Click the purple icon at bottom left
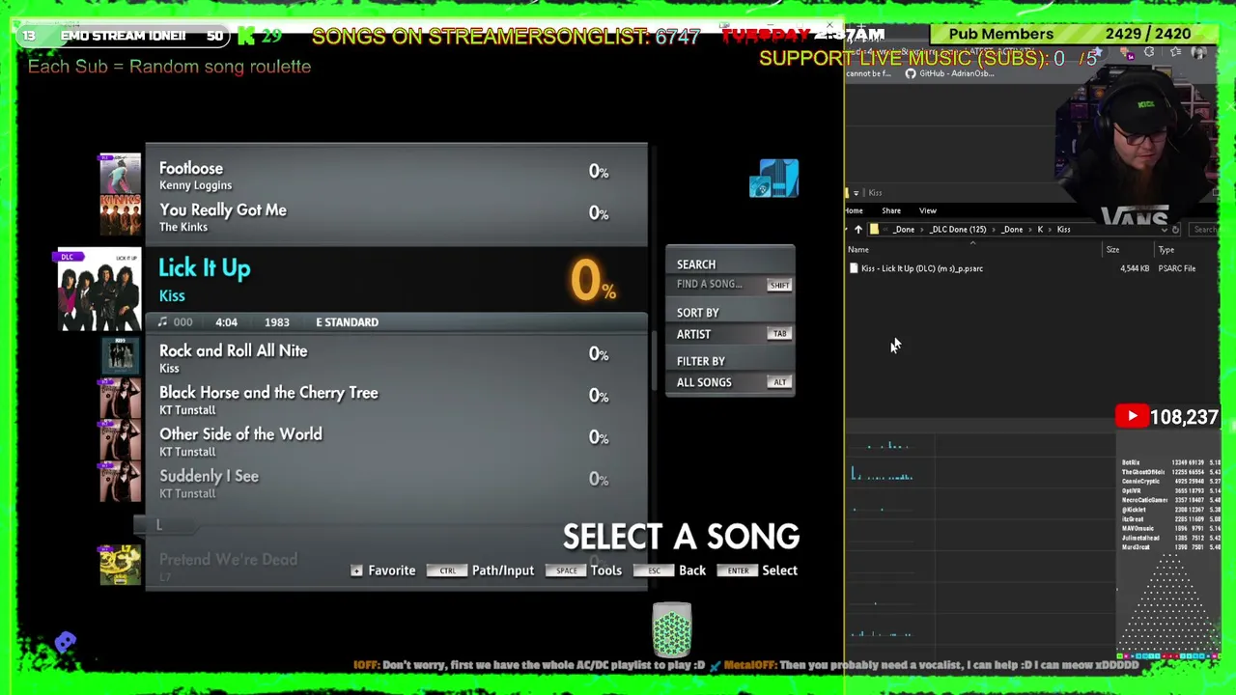This screenshot has width=1236, height=695. click(65, 642)
